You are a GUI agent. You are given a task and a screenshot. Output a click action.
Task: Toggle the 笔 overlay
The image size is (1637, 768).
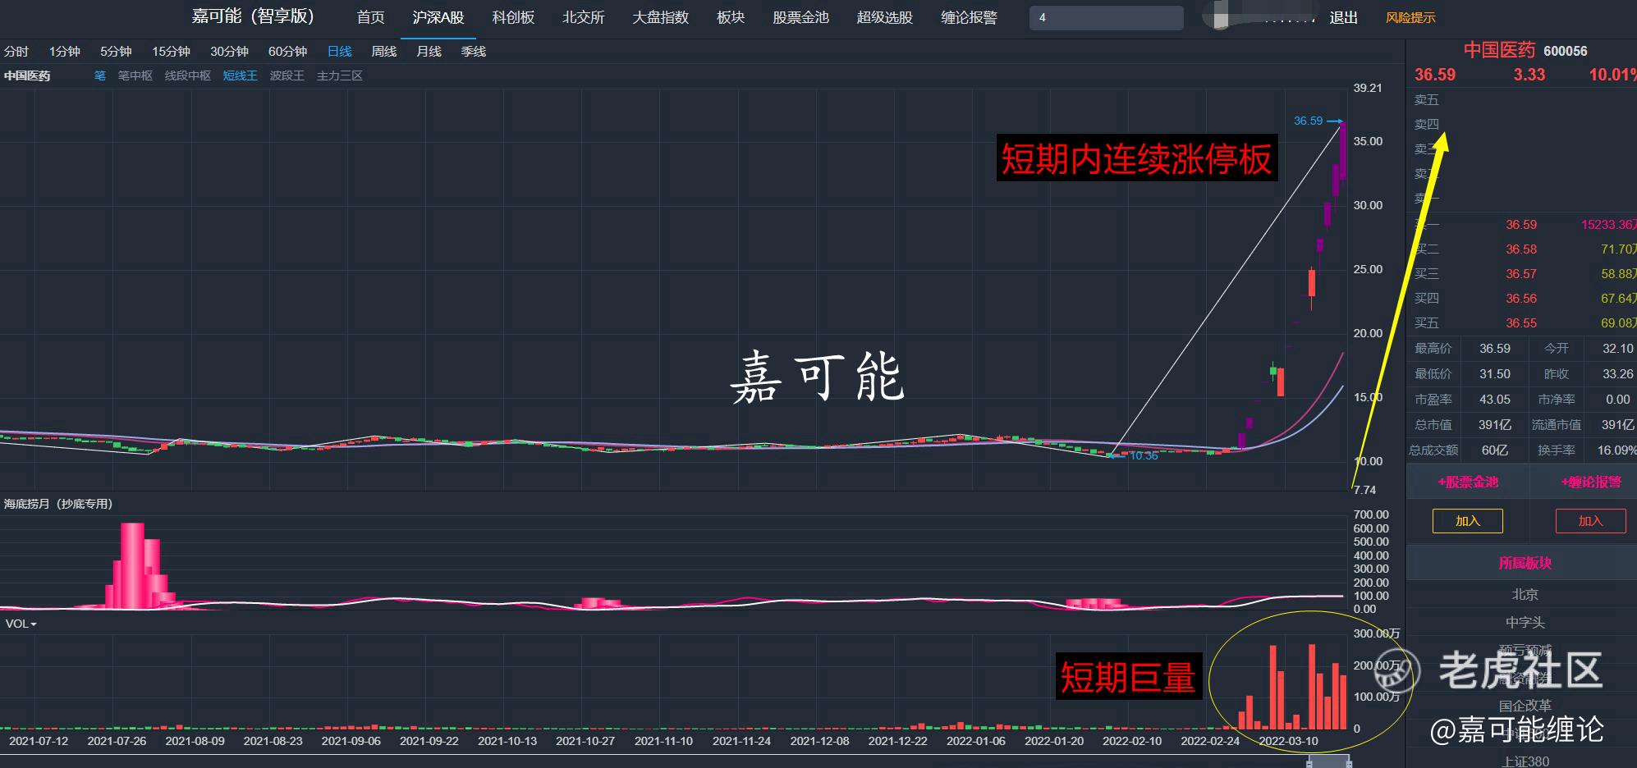pos(100,75)
